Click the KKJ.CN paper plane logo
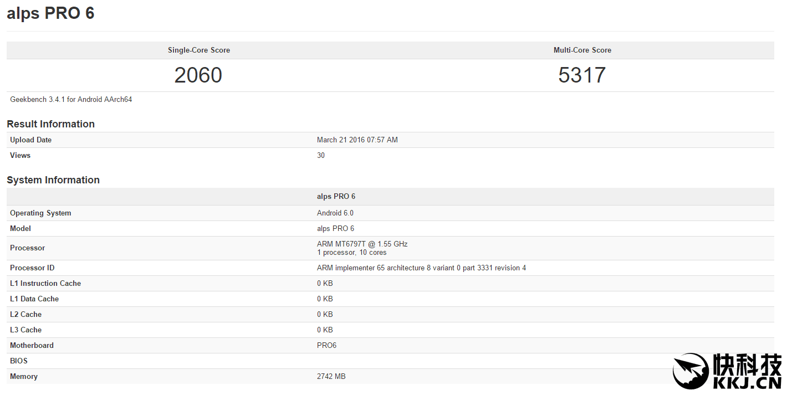 (x=691, y=371)
